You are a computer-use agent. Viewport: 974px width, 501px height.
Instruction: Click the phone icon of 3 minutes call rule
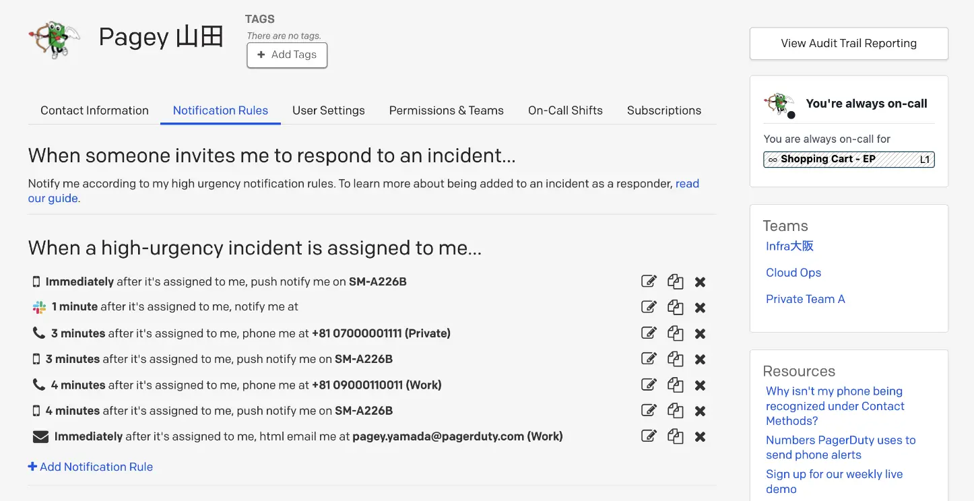(38, 333)
